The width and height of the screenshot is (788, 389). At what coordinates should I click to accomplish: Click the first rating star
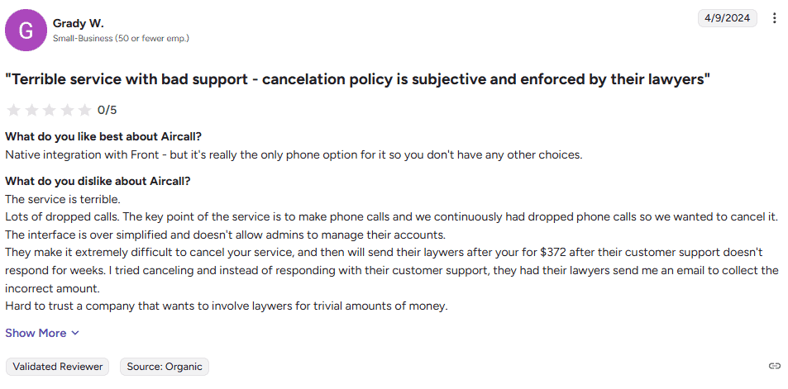pyautogui.click(x=13, y=110)
